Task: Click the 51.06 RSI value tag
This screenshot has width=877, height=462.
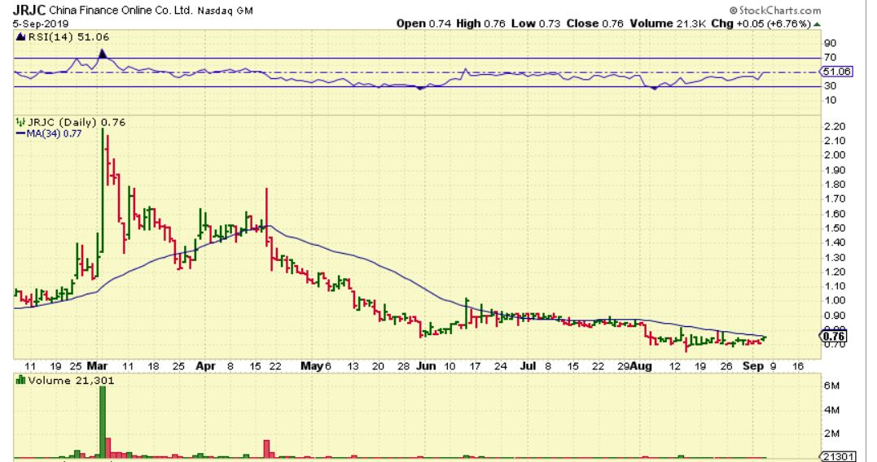Action: (x=836, y=72)
